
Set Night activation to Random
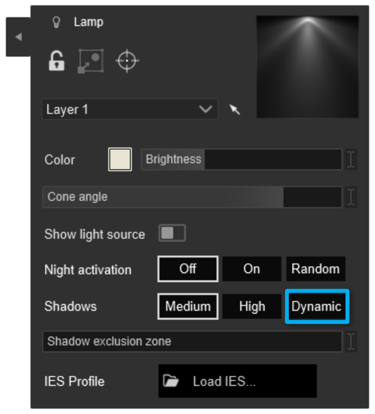[316, 269]
